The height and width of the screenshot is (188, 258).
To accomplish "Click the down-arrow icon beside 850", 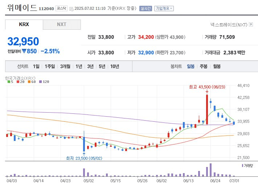I will [x=24, y=51].
